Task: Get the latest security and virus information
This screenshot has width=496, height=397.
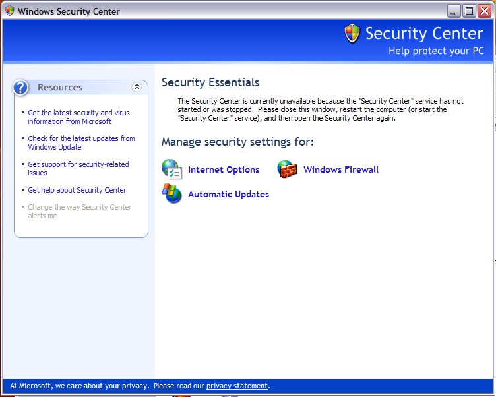Action: click(x=78, y=117)
